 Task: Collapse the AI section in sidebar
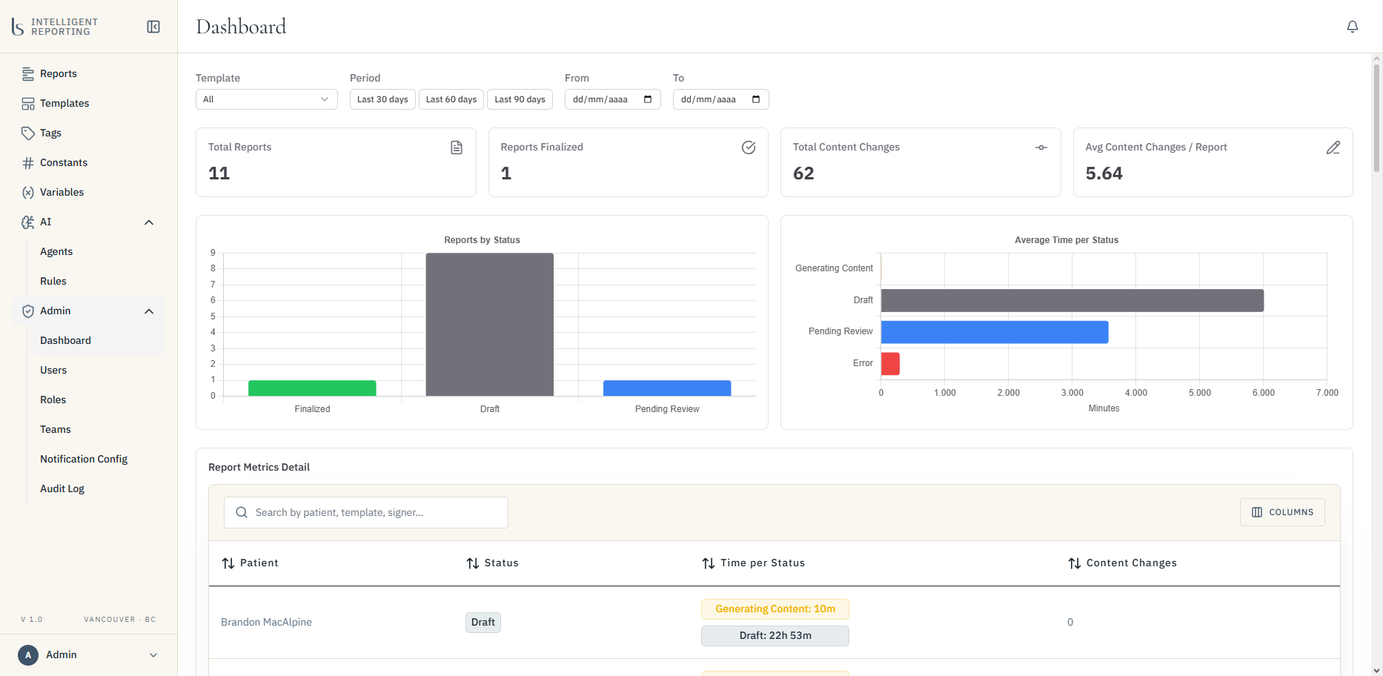(x=149, y=222)
